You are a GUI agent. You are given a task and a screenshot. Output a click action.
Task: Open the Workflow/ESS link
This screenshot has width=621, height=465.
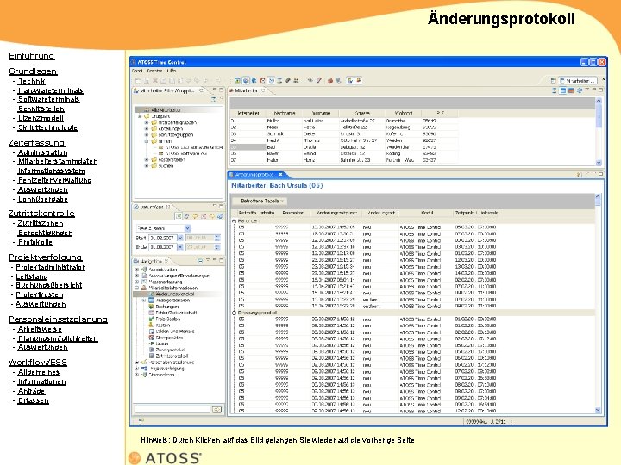click(x=38, y=363)
